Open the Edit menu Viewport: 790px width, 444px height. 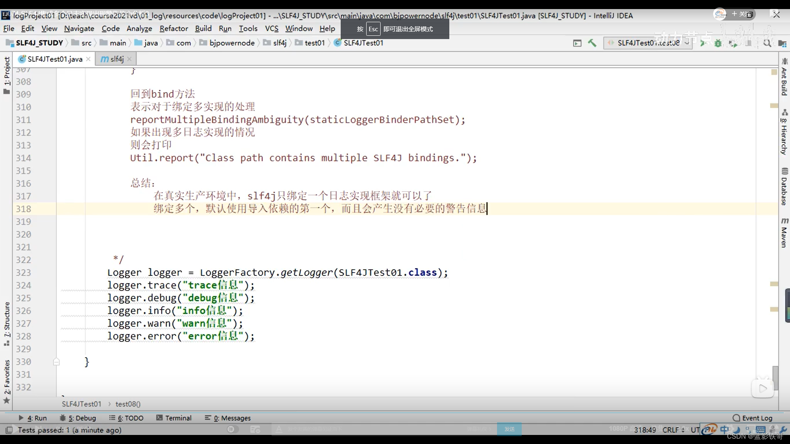click(x=28, y=28)
